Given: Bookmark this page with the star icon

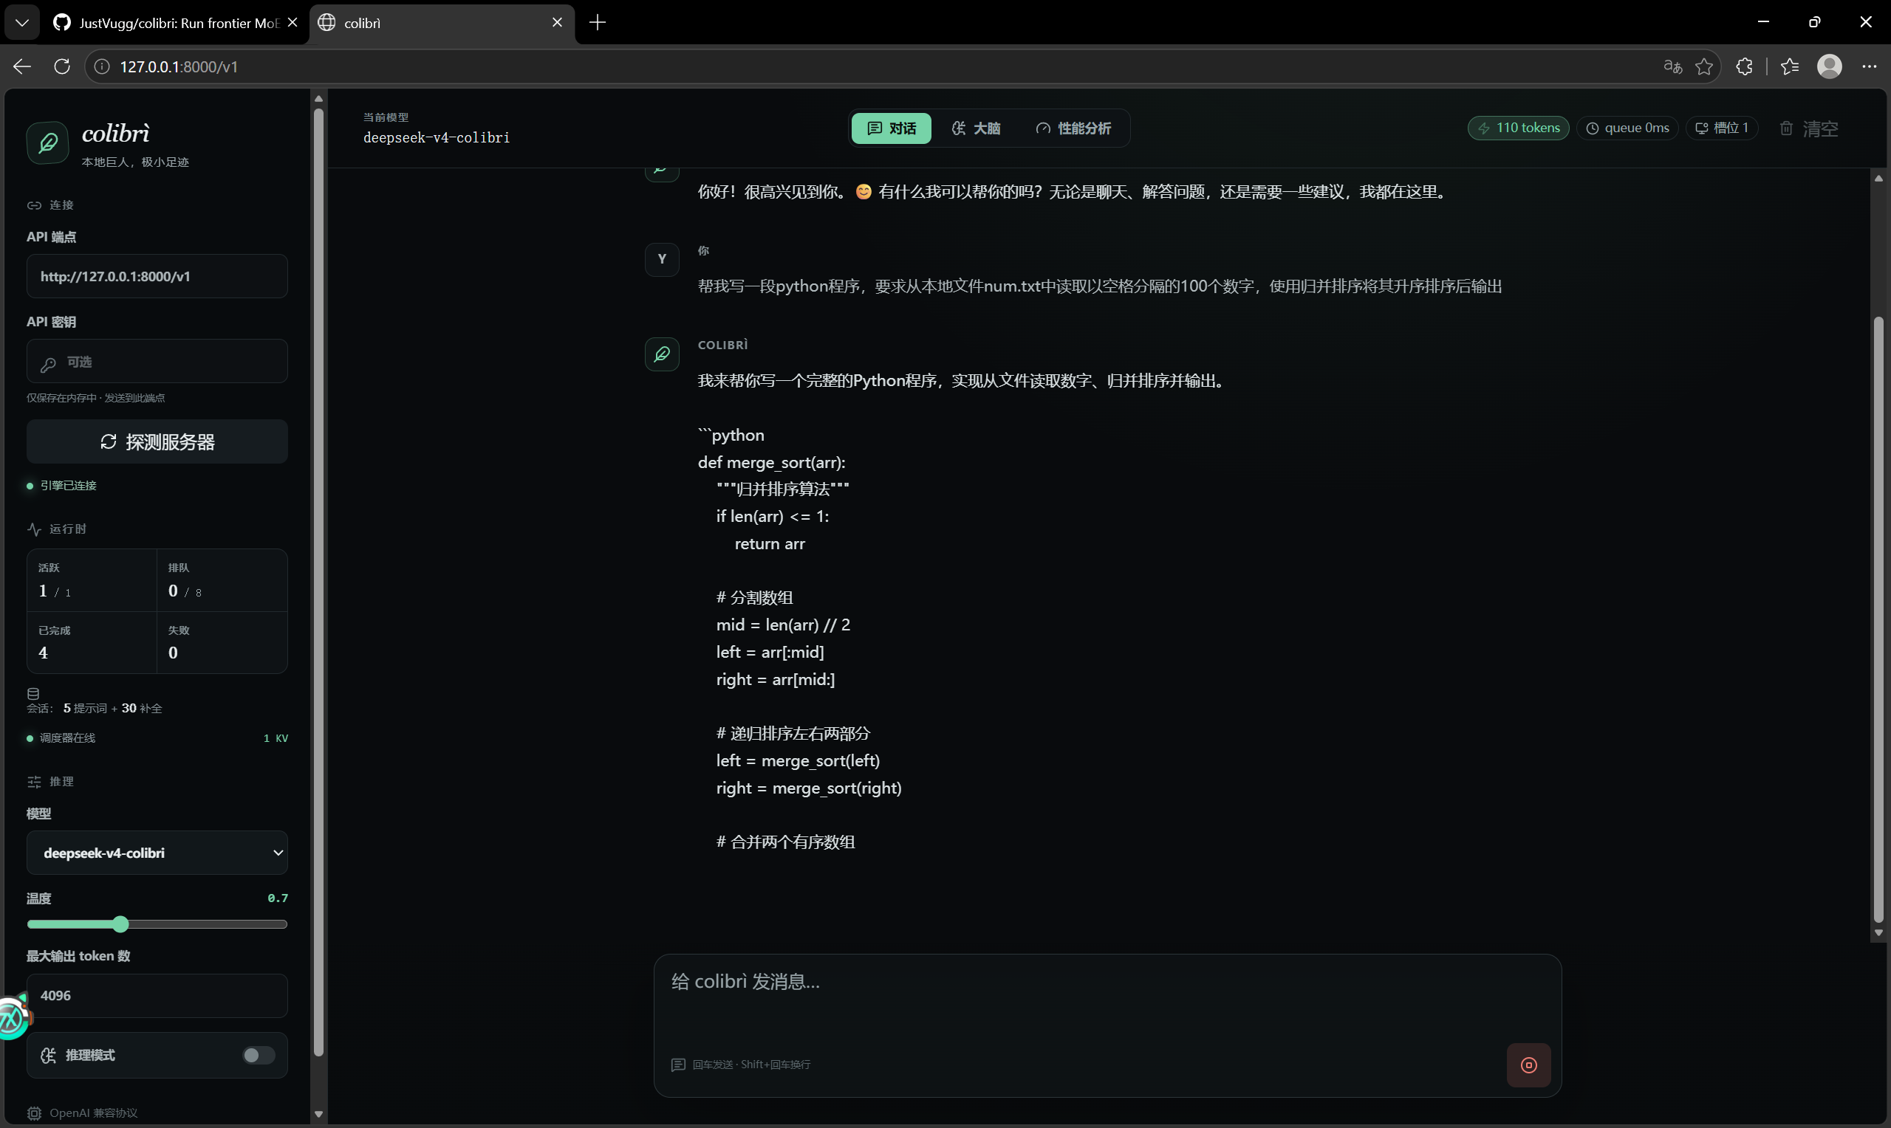Looking at the screenshot, I should click(x=1705, y=67).
